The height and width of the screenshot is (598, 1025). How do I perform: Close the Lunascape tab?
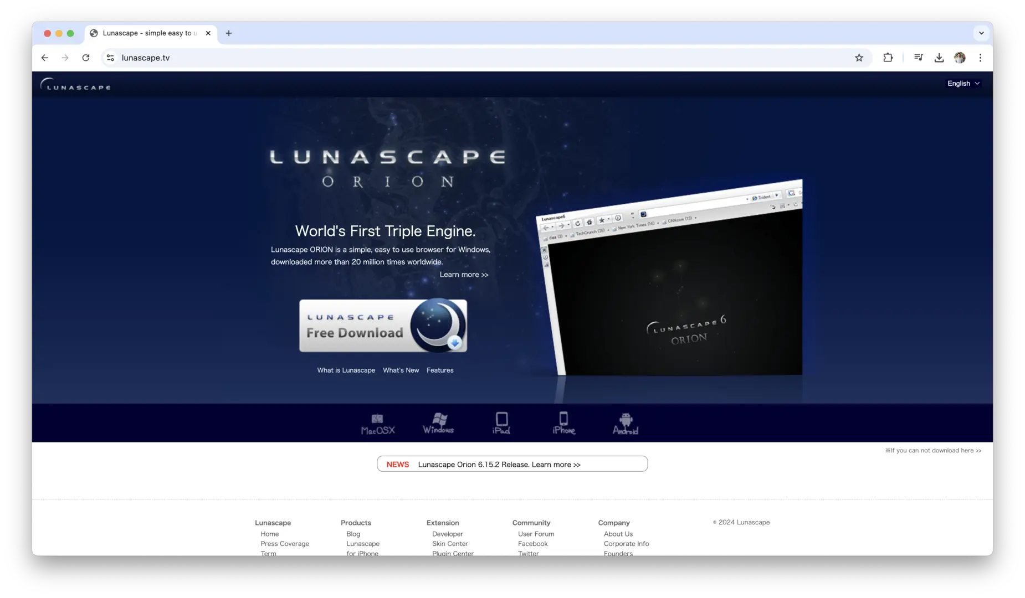(208, 33)
